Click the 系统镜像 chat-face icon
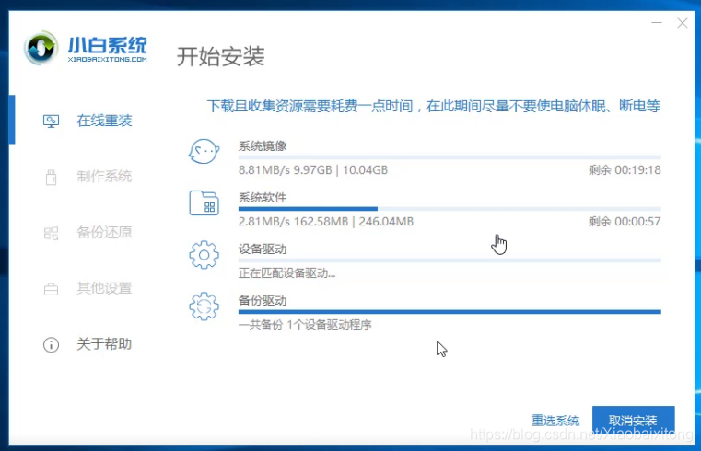 tap(204, 151)
